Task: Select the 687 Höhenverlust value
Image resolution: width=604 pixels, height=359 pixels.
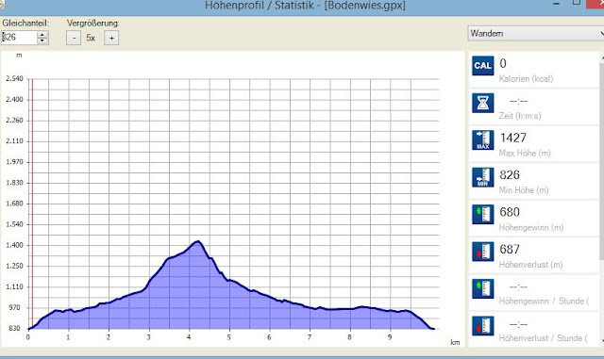Action: pyautogui.click(x=510, y=250)
